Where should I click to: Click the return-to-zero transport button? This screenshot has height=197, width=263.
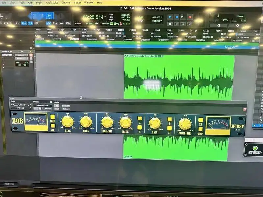[170, 24]
